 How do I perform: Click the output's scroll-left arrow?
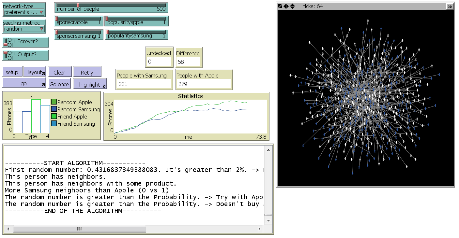click(8, 229)
